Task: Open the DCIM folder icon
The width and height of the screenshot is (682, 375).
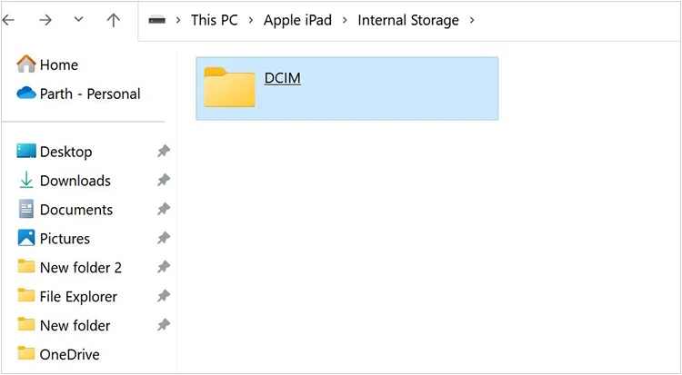Action: tap(229, 87)
